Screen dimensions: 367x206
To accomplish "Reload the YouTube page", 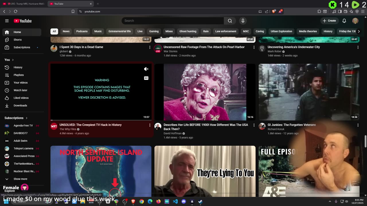I will (x=15, y=11).
